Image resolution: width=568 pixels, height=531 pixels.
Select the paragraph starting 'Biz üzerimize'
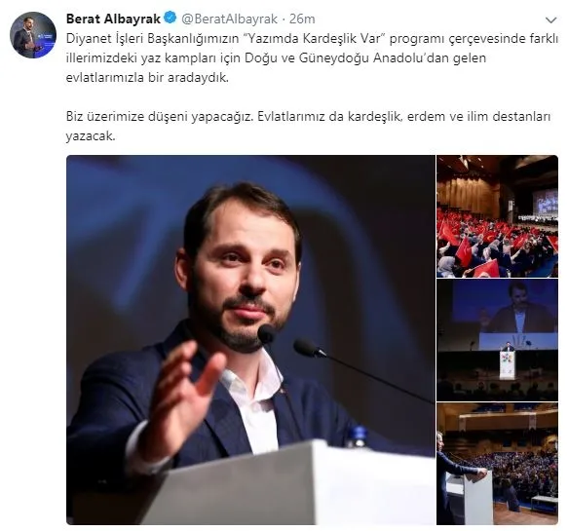click(308, 126)
